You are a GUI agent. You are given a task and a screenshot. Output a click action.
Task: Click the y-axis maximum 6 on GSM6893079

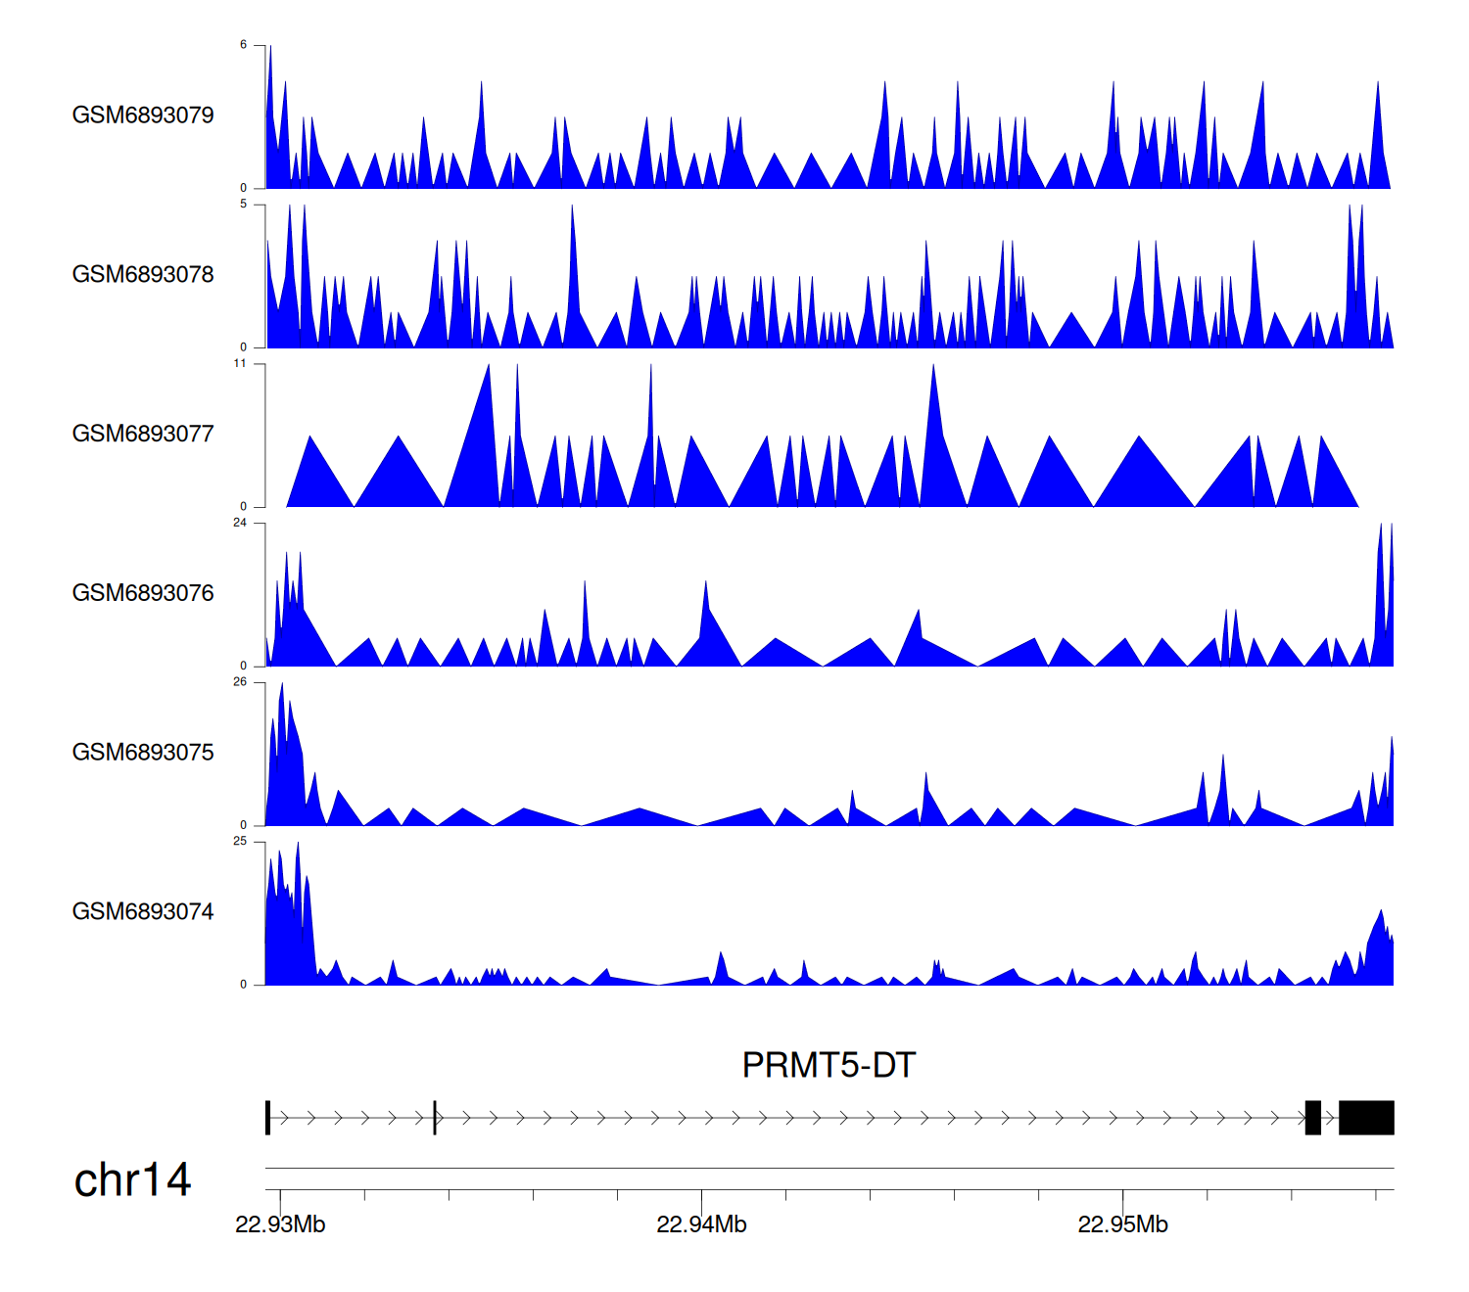click(x=243, y=45)
